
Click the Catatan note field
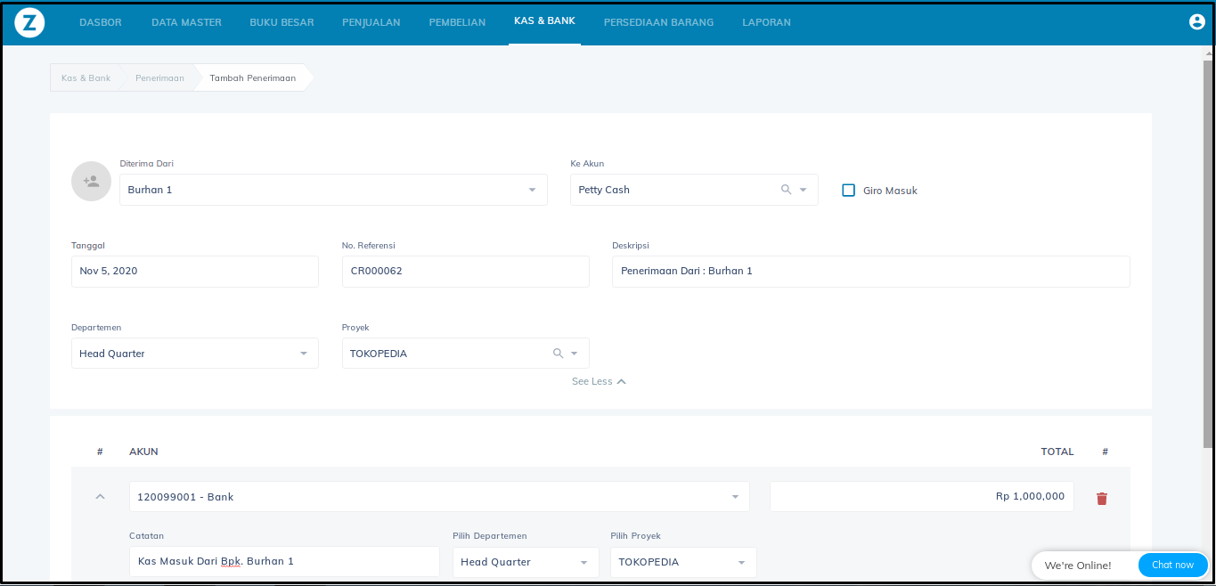(284, 561)
